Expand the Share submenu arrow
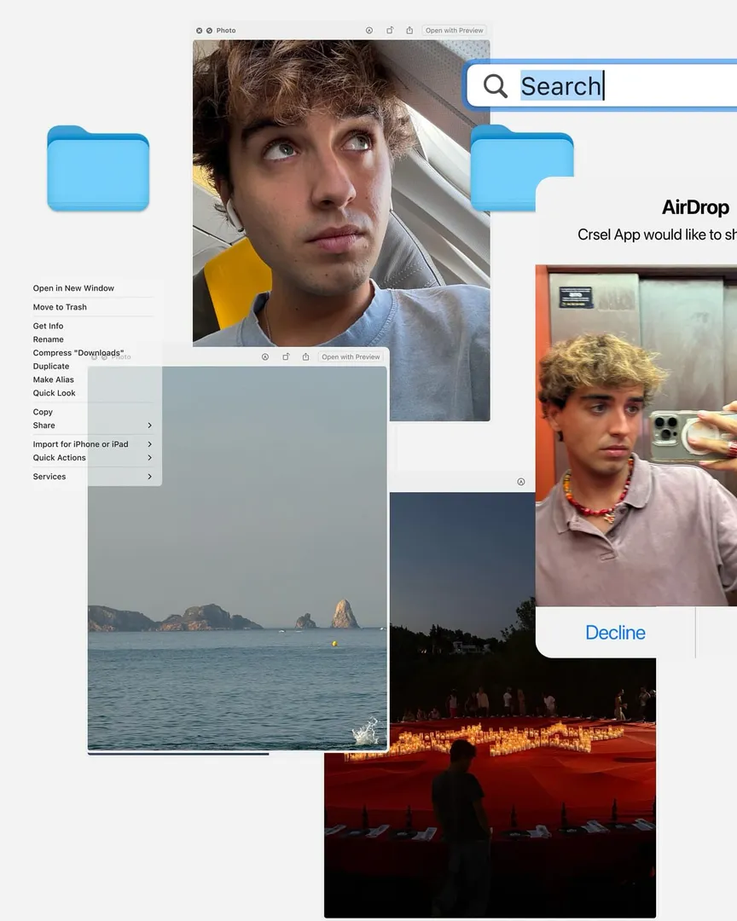The height and width of the screenshot is (921, 737). click(150, 426)
